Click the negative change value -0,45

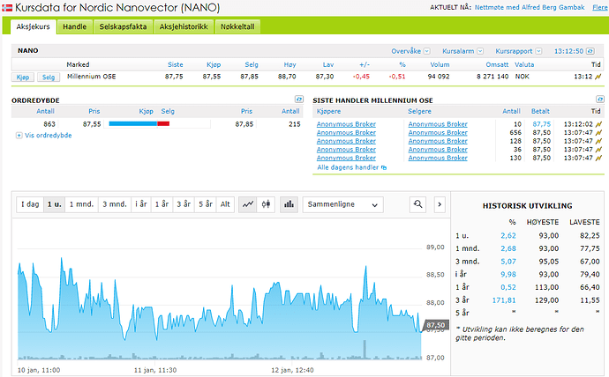click(x=361, y=77)
